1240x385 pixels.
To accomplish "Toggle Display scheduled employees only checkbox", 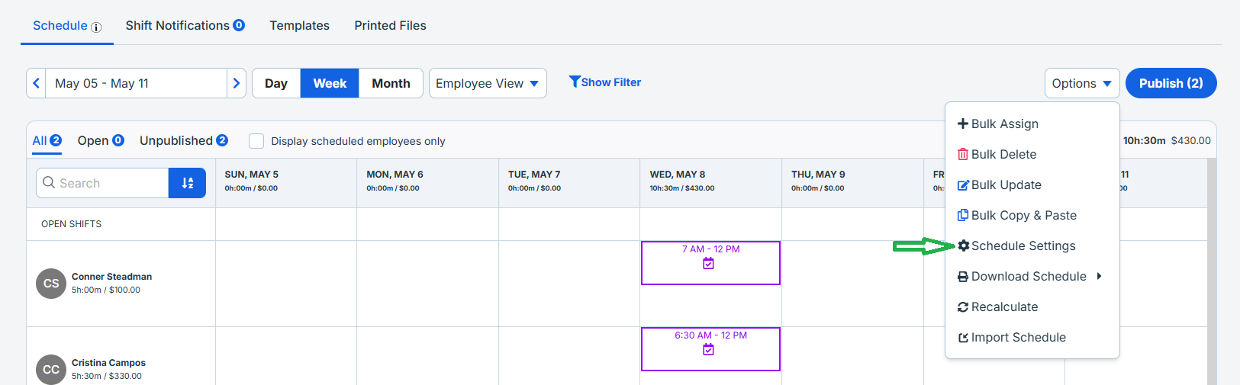I will (x=256, y=141).
